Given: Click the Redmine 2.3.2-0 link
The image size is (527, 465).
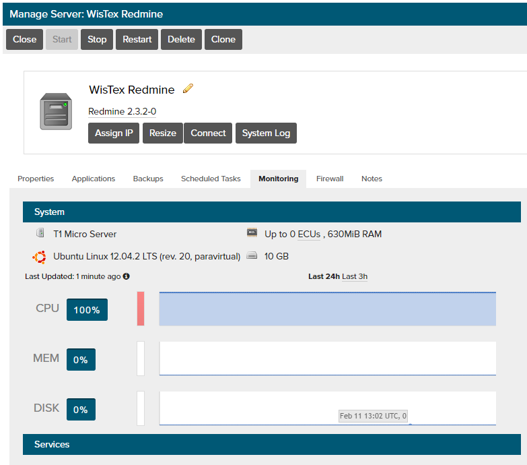Looking at the screenshot, I should (122, 111).
